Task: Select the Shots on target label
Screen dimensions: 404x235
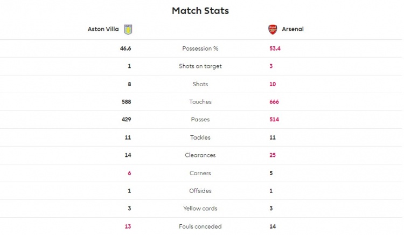Action: click(x=200, y=66)
